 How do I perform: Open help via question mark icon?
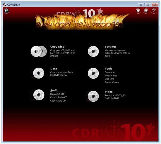tap(154, 11)
